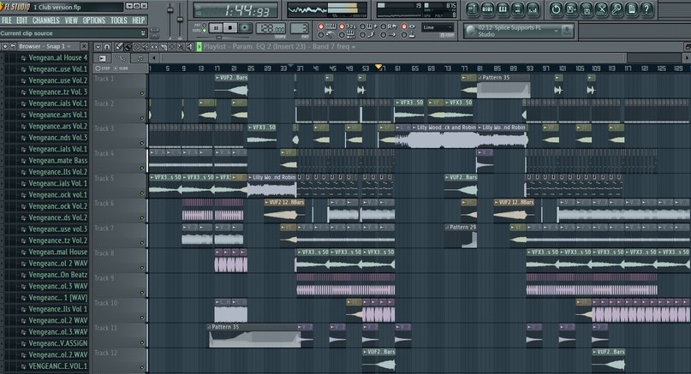Click the undo history circular-arrow icon
The height and width of the screenshot is (374, 691).
point(556,9)
